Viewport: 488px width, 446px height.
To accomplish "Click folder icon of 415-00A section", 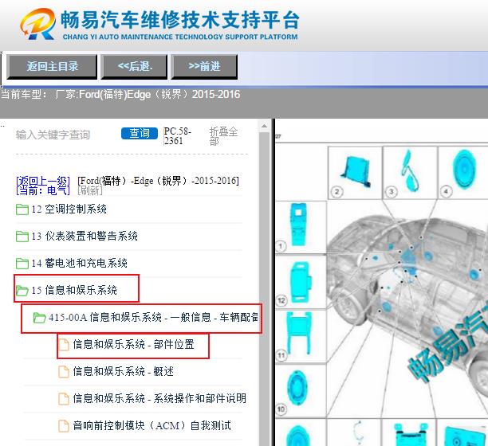I will click(x=40, y=318).
